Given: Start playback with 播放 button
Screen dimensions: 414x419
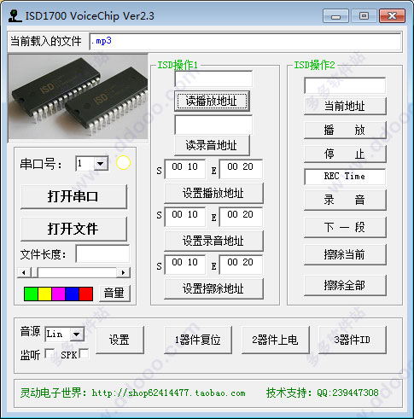Looking at the screenshot, I should (345, 130).
